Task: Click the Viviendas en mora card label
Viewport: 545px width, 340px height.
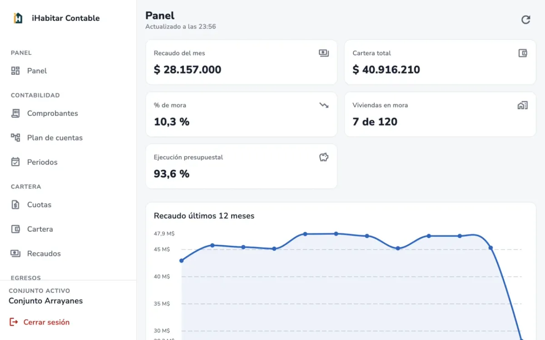Action: point(380,105)
